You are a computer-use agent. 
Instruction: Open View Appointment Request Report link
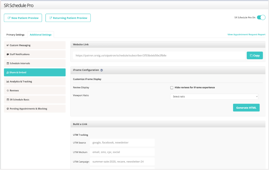[246, 34]
